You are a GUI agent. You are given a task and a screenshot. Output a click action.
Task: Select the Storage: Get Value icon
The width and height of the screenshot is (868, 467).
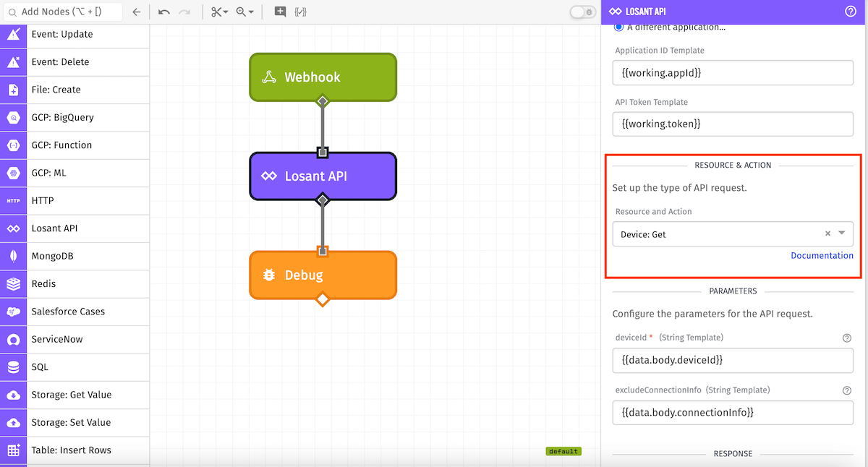13,395
